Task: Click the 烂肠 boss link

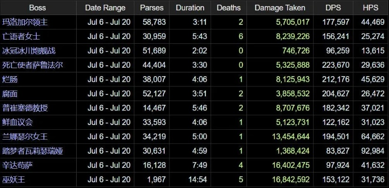Action: [x=10, y=79]
